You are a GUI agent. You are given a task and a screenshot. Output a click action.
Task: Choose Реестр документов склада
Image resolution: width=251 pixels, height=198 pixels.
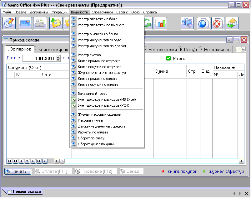point(107,40)
